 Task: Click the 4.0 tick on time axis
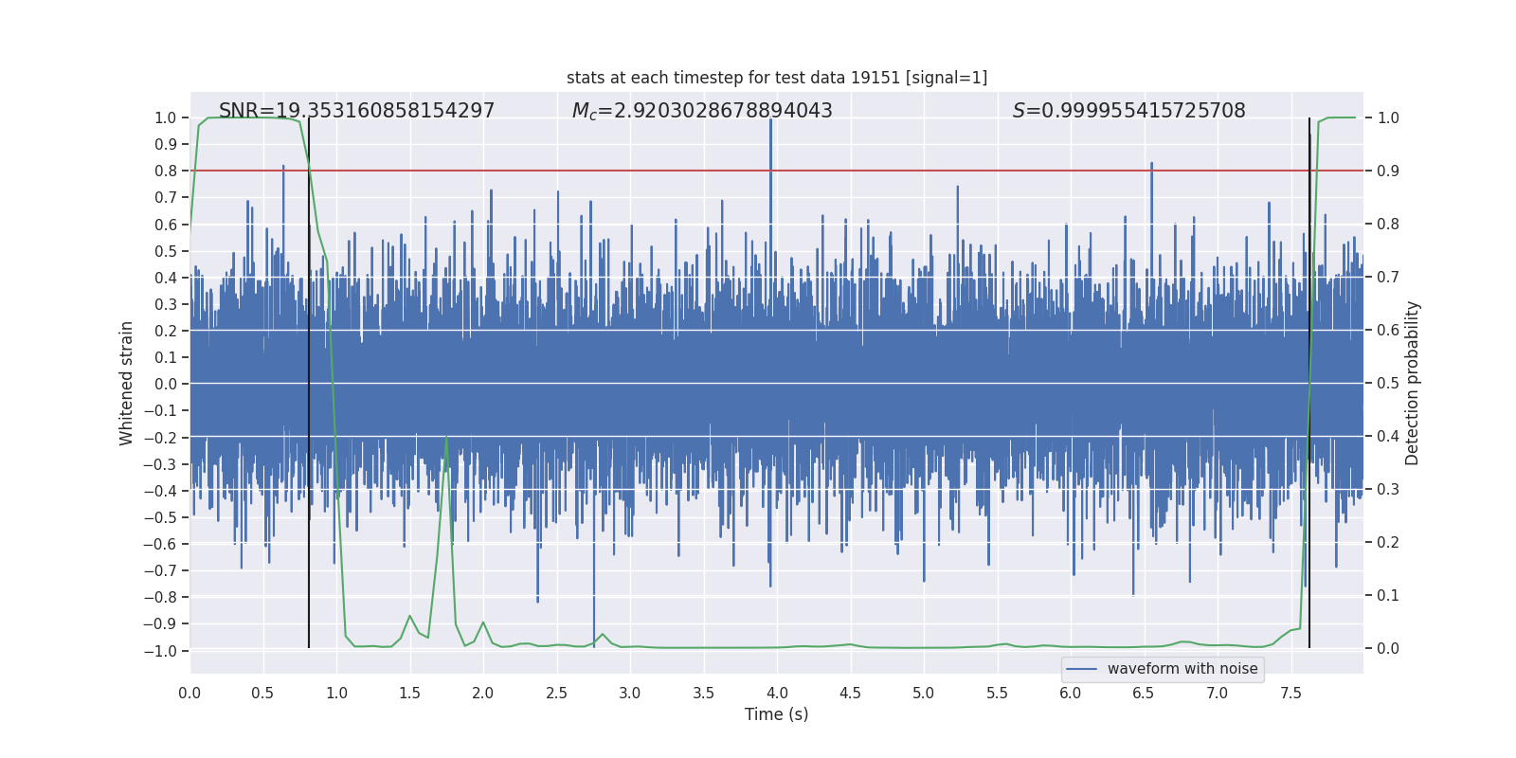pyautogui.click(x=777, y=693)
